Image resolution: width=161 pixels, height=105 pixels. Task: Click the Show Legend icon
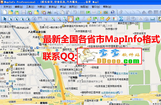click(115, 19)
